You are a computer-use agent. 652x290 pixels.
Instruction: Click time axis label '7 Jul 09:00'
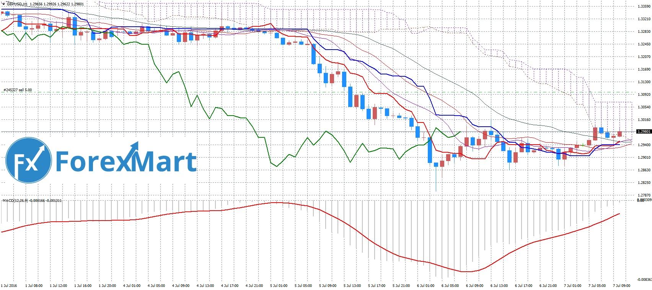621,285
